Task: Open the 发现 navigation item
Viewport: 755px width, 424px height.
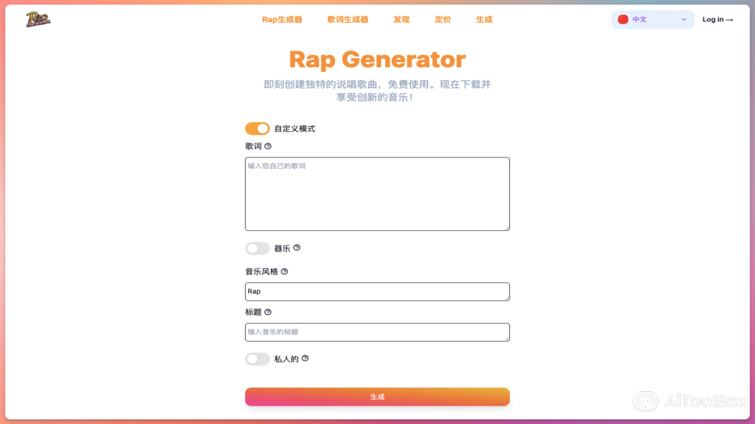Action: click(x=401, y=19)
